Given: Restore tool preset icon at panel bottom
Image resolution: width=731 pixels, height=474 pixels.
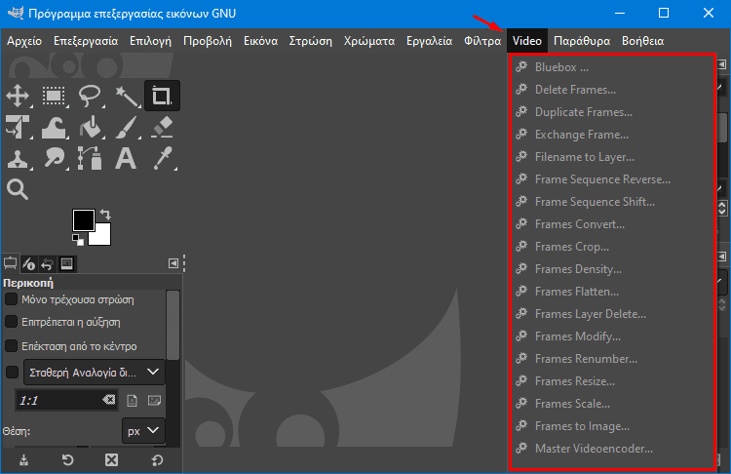Looking at the screenshot, I should [67, 460].
